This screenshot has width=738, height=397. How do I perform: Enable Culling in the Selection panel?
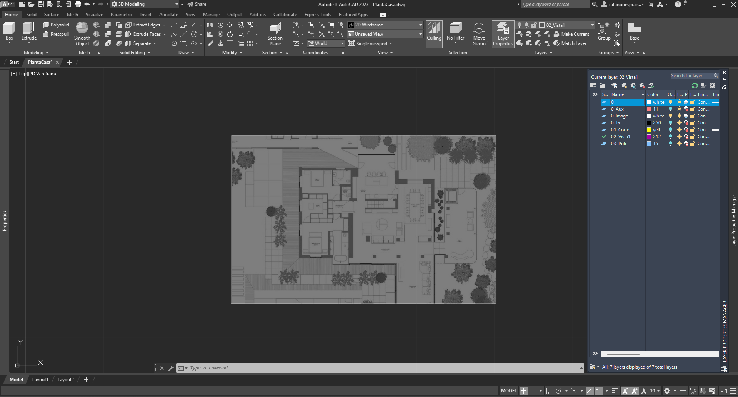[x=434, y=34]
